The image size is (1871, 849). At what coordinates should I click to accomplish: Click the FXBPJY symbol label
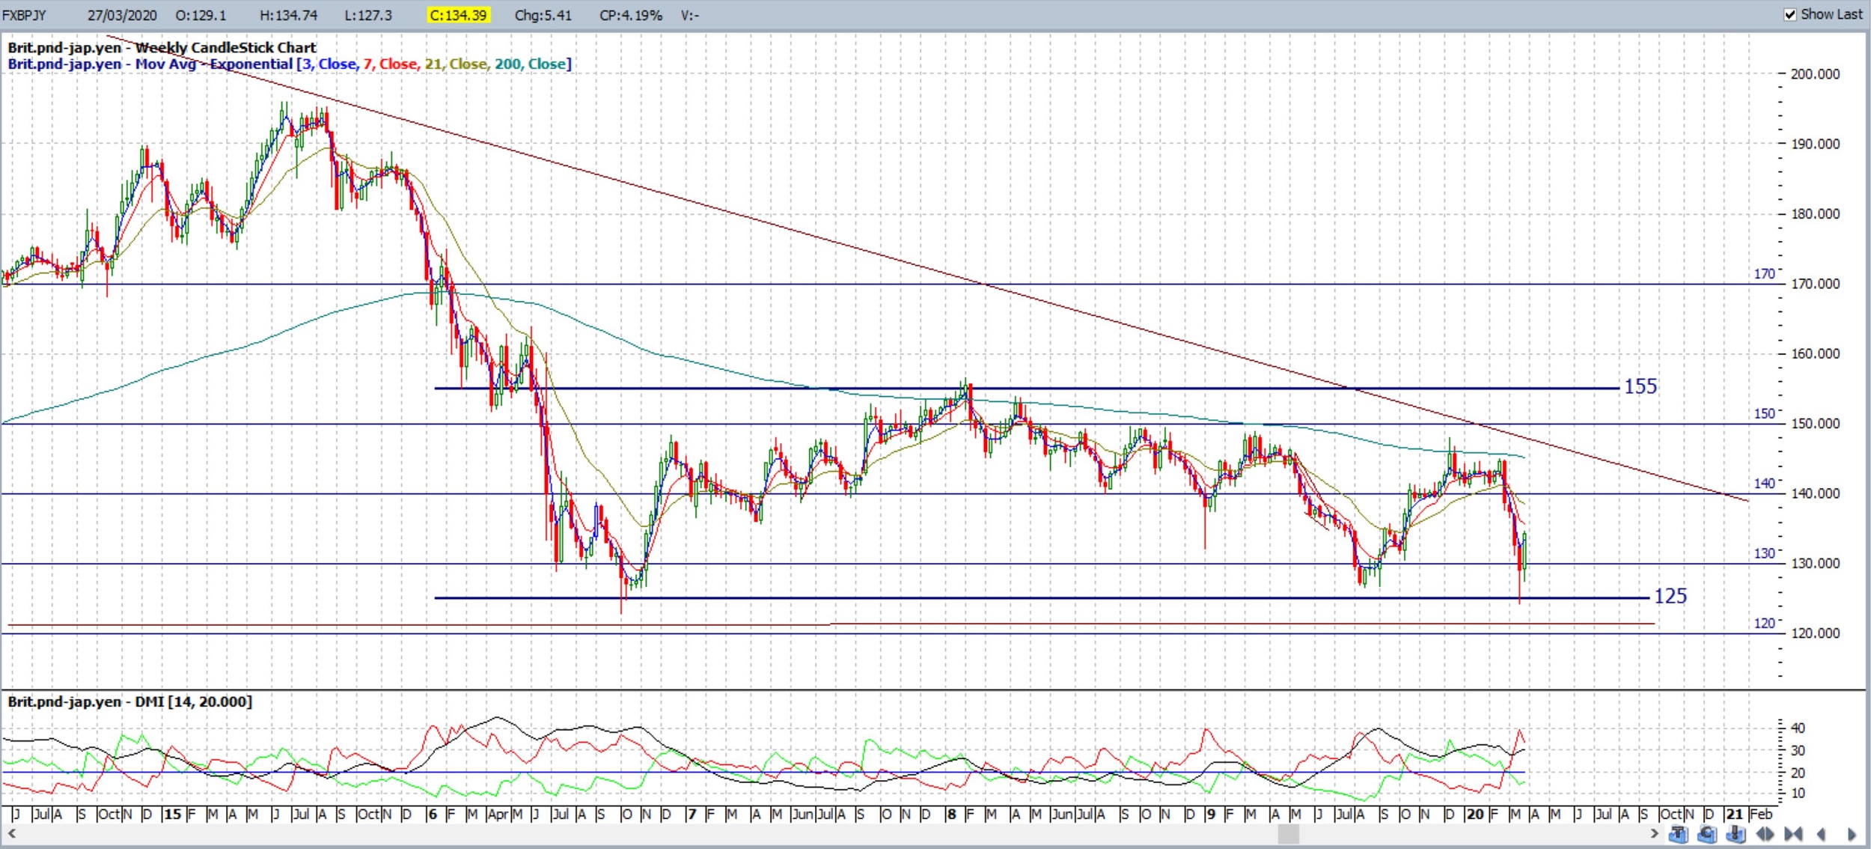click(23, 15)
